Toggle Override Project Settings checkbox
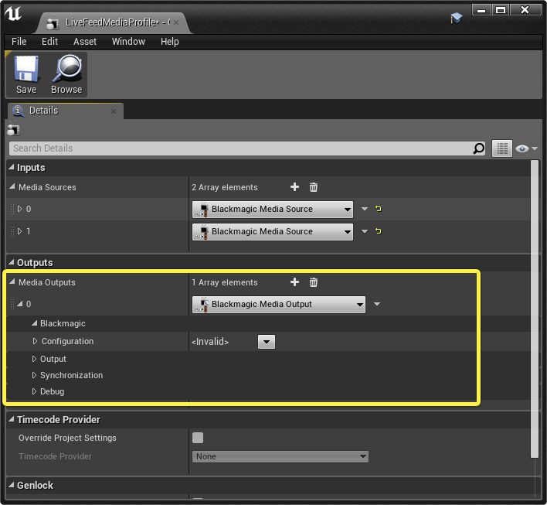The width and height of the screenshot is (547, 505). point(198,438)
